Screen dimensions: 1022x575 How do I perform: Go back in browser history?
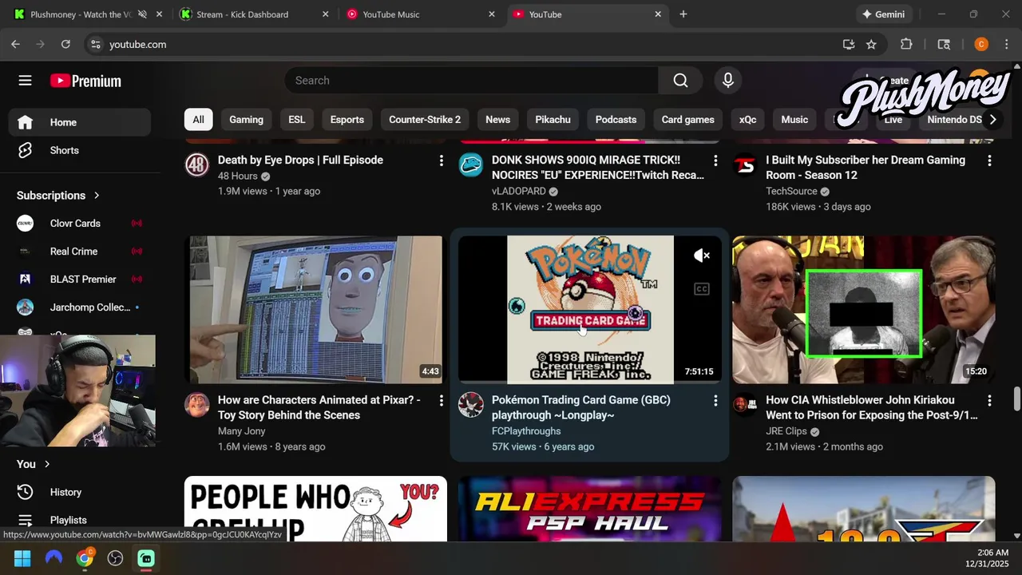15,45
